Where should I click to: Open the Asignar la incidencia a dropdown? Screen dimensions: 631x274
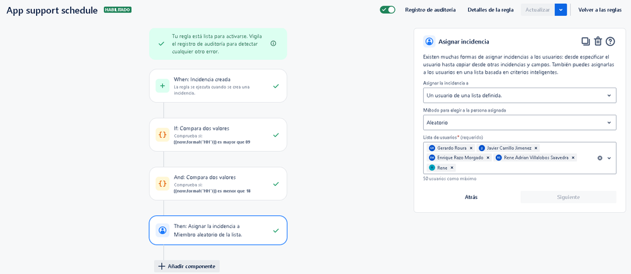pyautogui.click(x=520, y=96)
